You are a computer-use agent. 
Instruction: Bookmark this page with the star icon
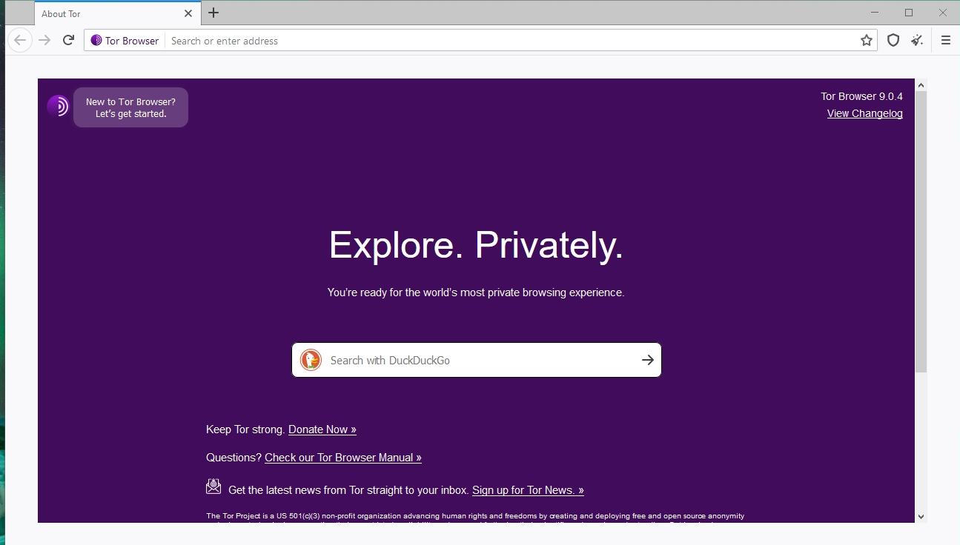(866, 41)
